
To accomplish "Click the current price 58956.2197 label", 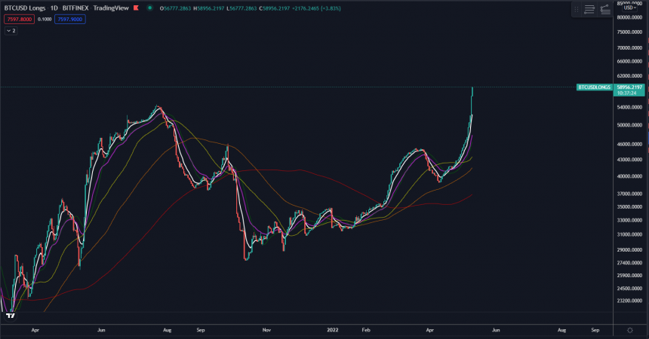I will tap(629, 87).
